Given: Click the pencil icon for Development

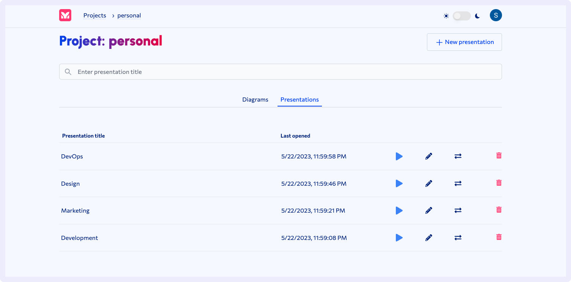Looking at the screenshot, I should (429, 238).
